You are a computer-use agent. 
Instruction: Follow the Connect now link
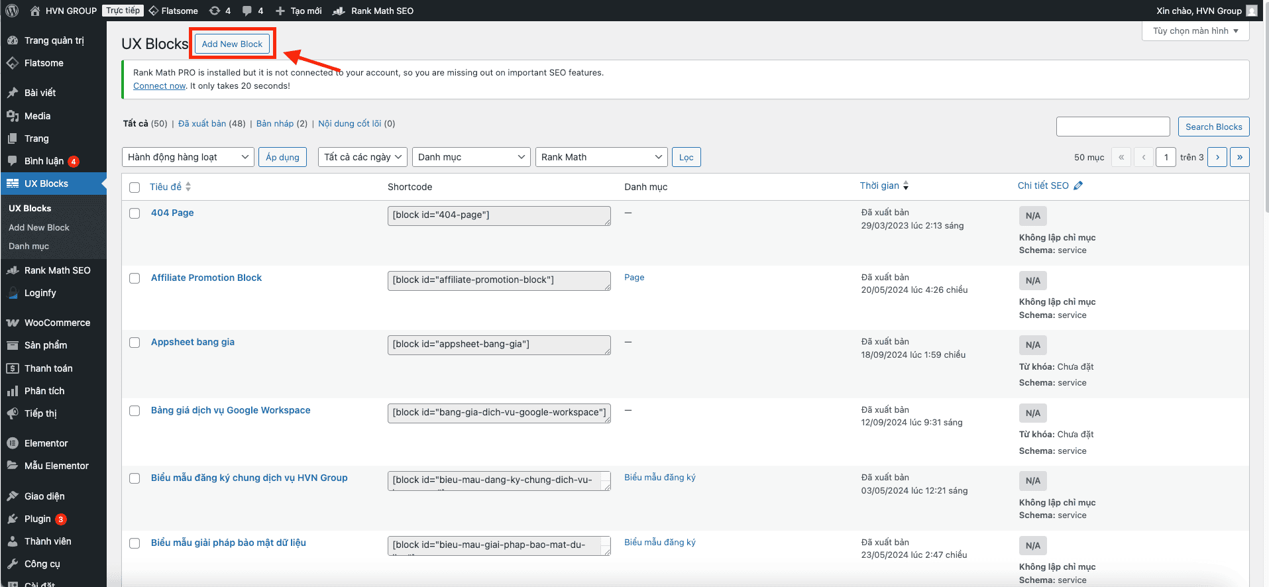pyautogui.click(x=159, y=86)
